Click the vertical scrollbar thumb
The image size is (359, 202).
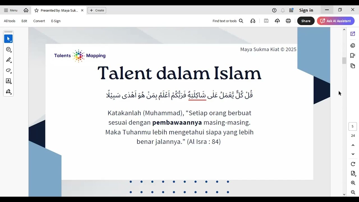click(x=344, y=61)
